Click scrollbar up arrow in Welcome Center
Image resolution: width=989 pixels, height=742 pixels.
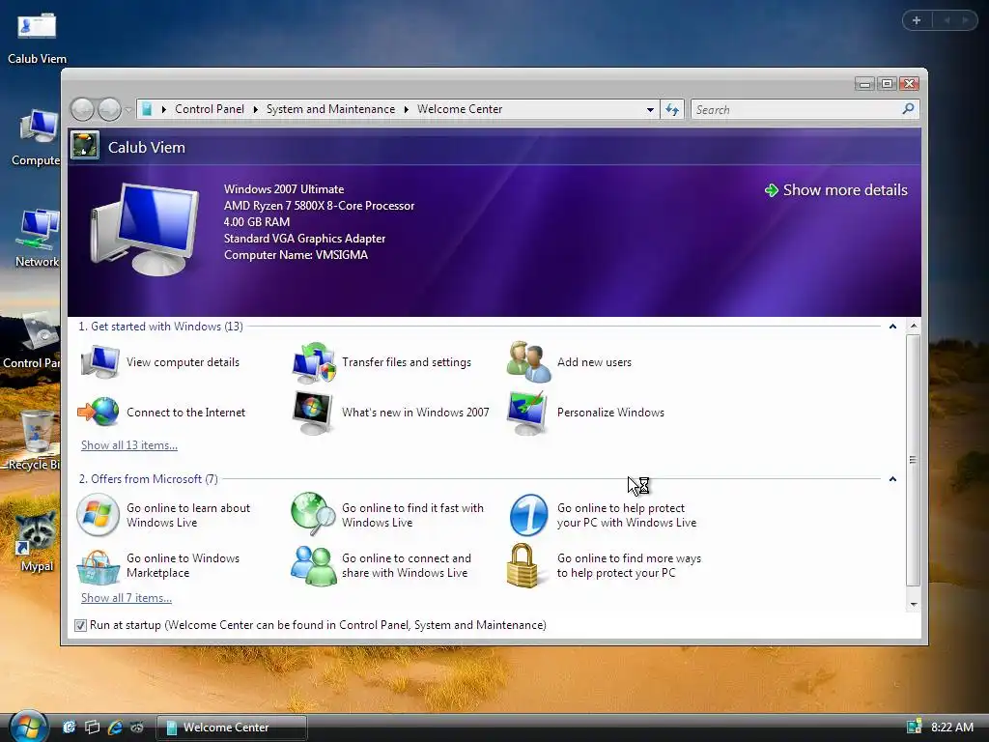tap(914, 327)
